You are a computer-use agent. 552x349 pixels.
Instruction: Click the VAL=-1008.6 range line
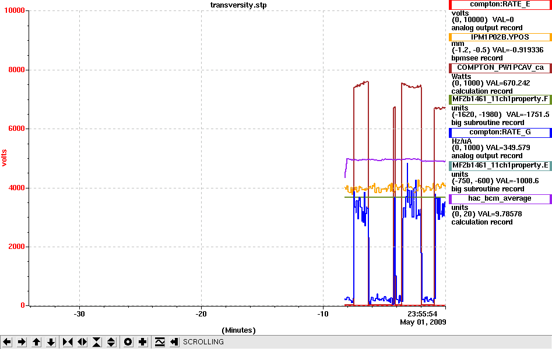495,181
